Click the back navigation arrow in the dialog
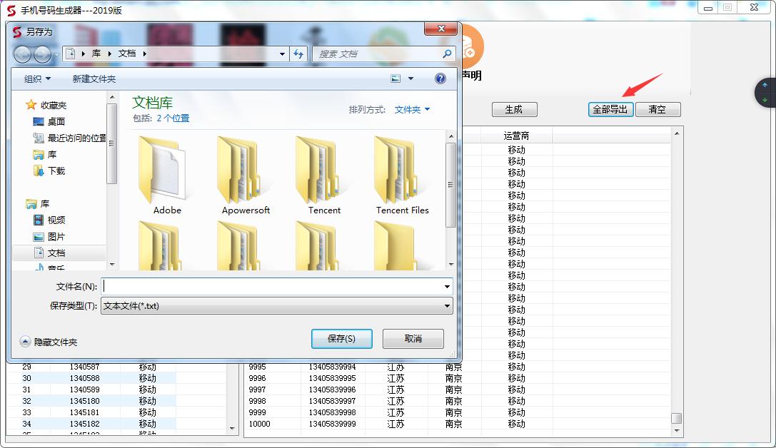 coord(23,54)
